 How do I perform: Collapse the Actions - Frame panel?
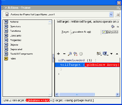[x=6, y=8]
